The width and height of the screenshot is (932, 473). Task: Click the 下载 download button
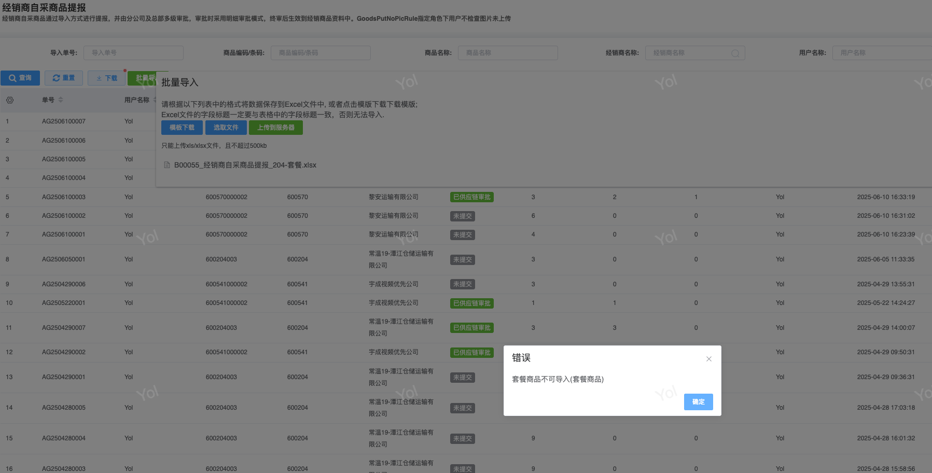click(x=106, y=78)
